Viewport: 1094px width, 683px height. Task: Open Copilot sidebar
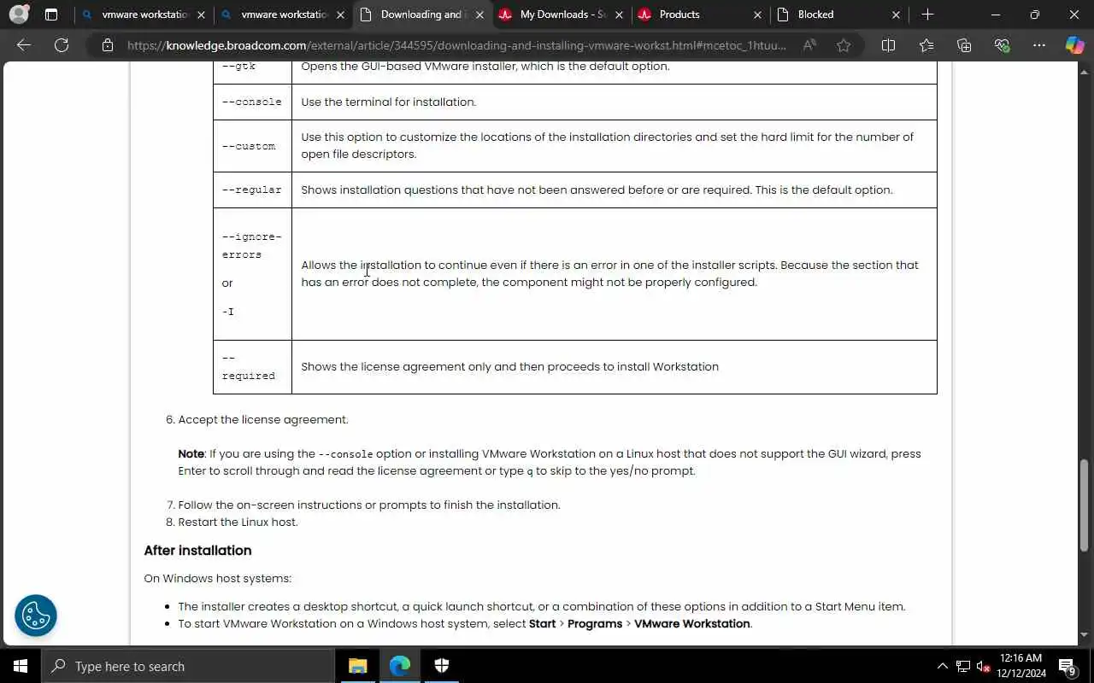(1074, 45)
